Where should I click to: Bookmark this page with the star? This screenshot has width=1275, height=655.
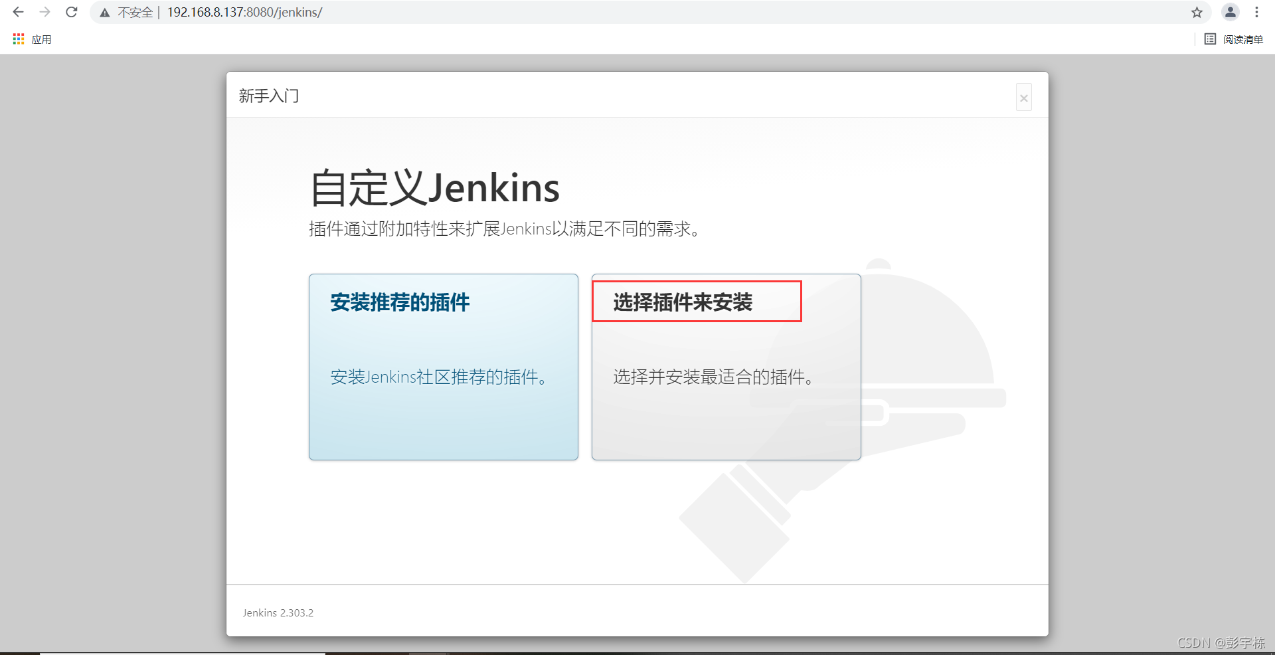[x=1197, y=12]
